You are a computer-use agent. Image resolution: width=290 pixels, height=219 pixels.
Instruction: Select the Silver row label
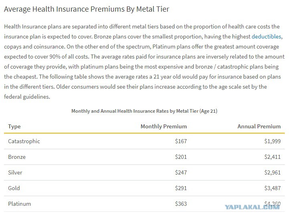point(15,172)
